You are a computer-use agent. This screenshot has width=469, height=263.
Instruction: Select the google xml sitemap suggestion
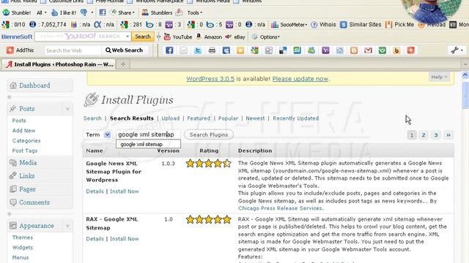click(x=148, y=145)
